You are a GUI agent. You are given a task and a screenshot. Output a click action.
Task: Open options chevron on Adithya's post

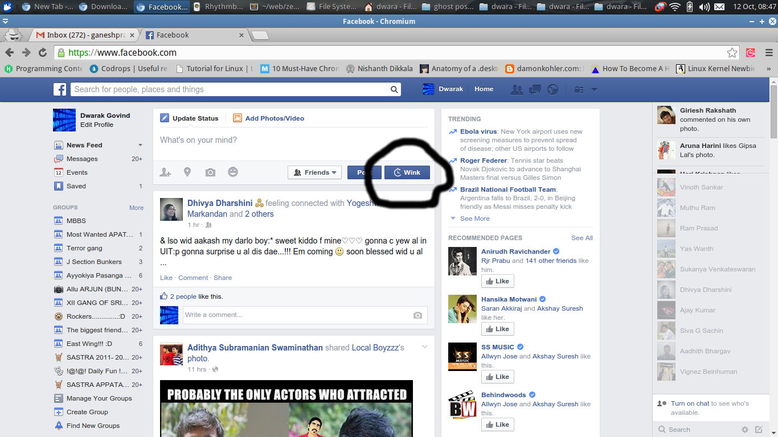(425, 347)
